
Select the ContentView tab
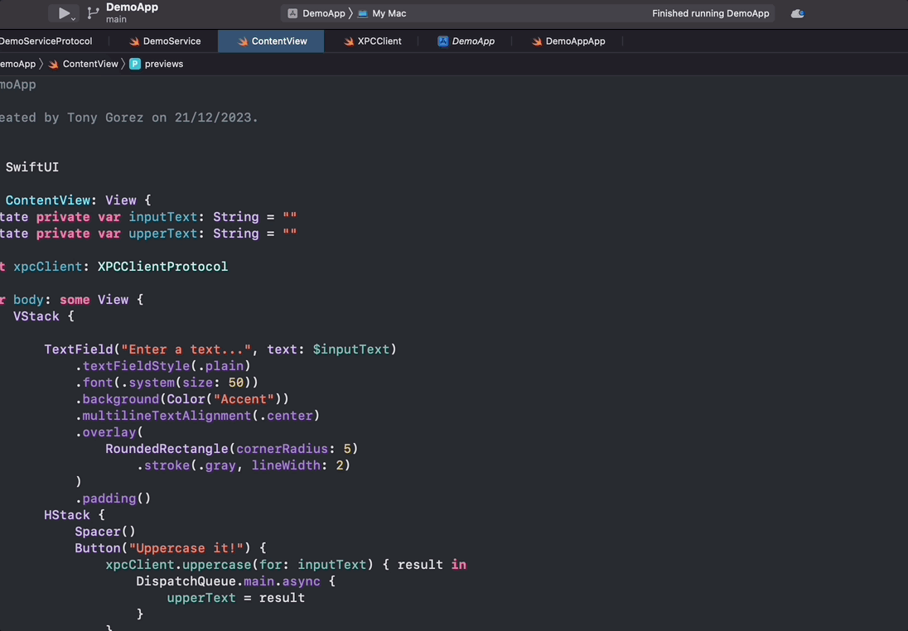click(279, 41)
